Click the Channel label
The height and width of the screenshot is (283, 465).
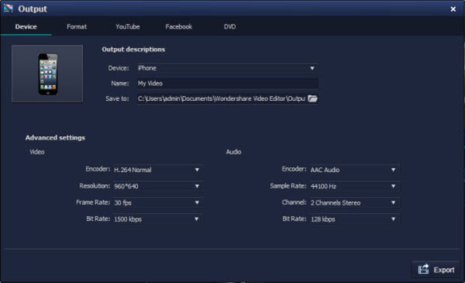pos(294,202)
